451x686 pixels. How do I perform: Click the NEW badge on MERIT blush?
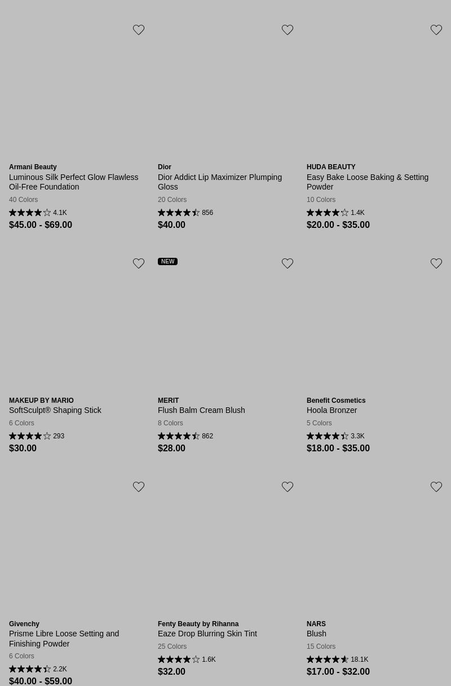tap(167, 261)
